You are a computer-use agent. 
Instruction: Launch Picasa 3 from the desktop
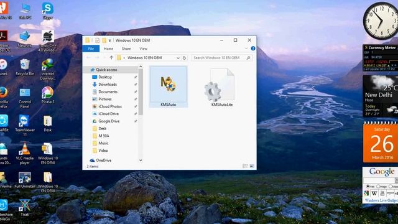point(48,95)
